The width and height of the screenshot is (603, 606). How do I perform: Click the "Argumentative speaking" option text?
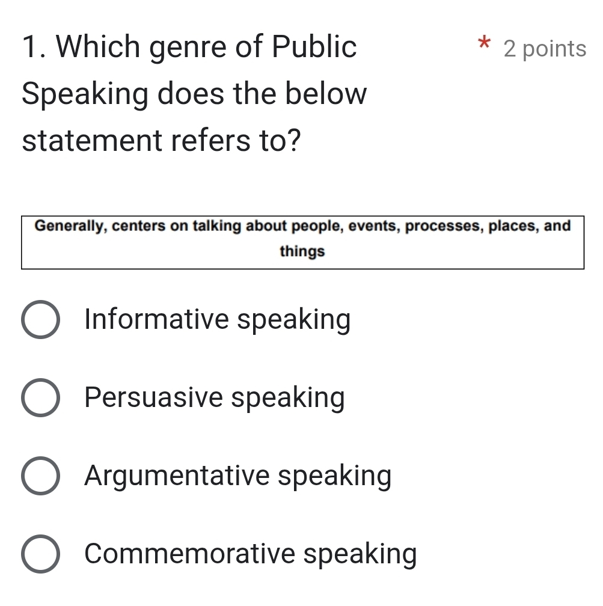point(238,476)
